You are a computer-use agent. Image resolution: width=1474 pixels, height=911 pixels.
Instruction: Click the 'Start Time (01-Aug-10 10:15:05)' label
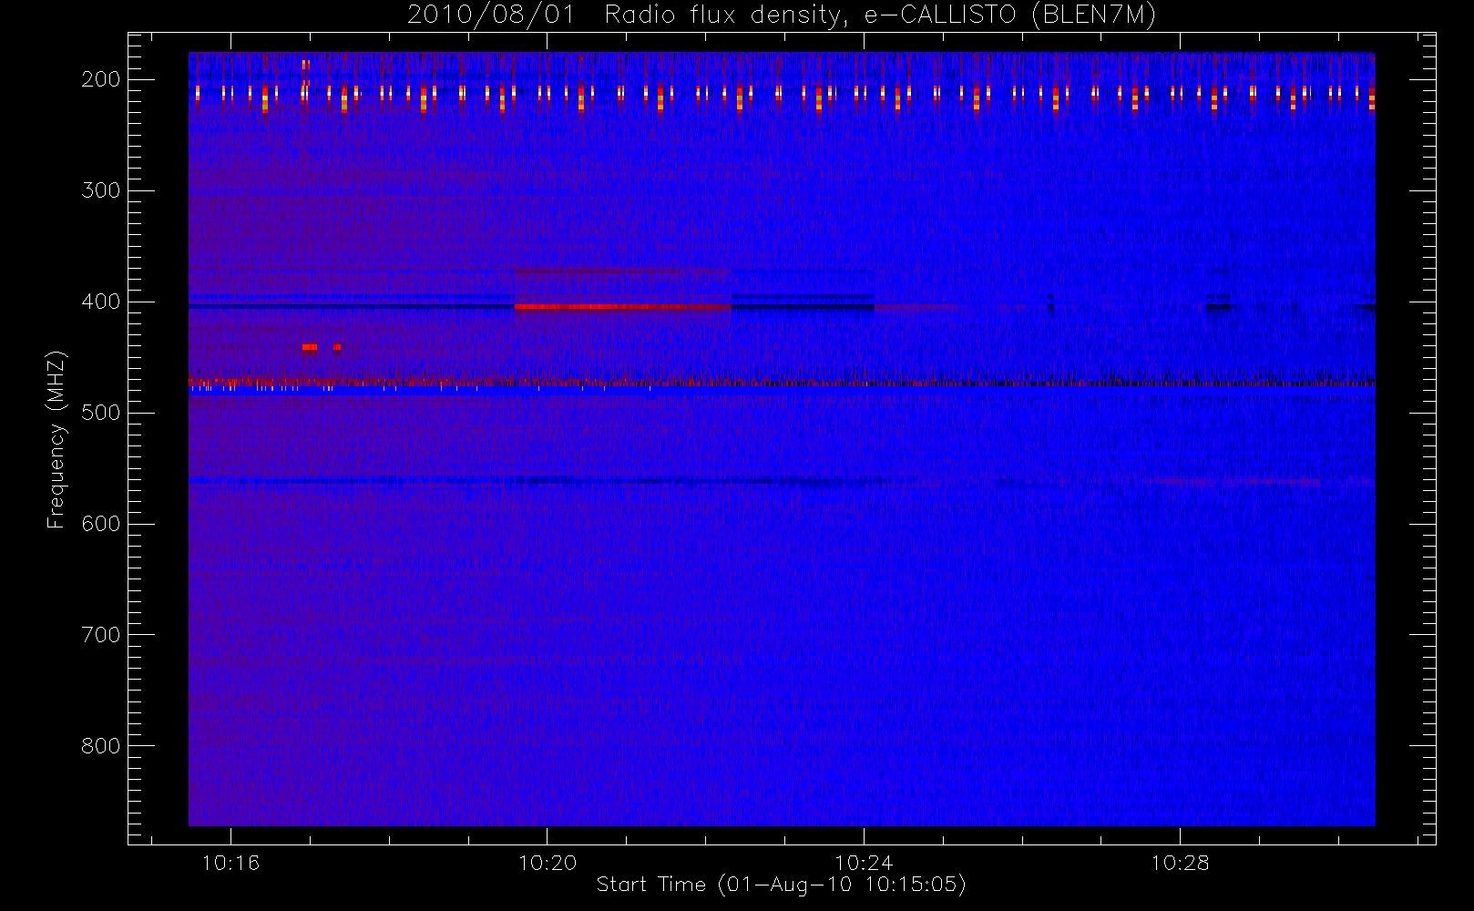point(781,885)
